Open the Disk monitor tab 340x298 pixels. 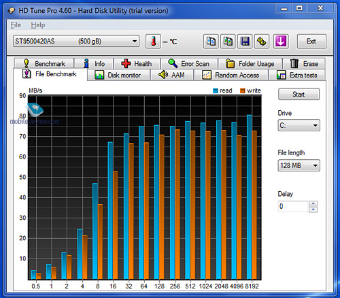click(118, 75)
